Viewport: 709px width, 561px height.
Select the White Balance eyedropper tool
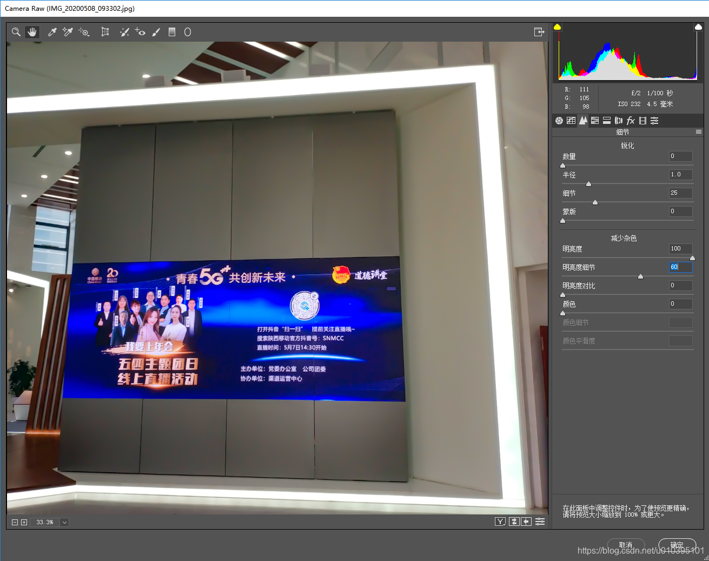52,32
